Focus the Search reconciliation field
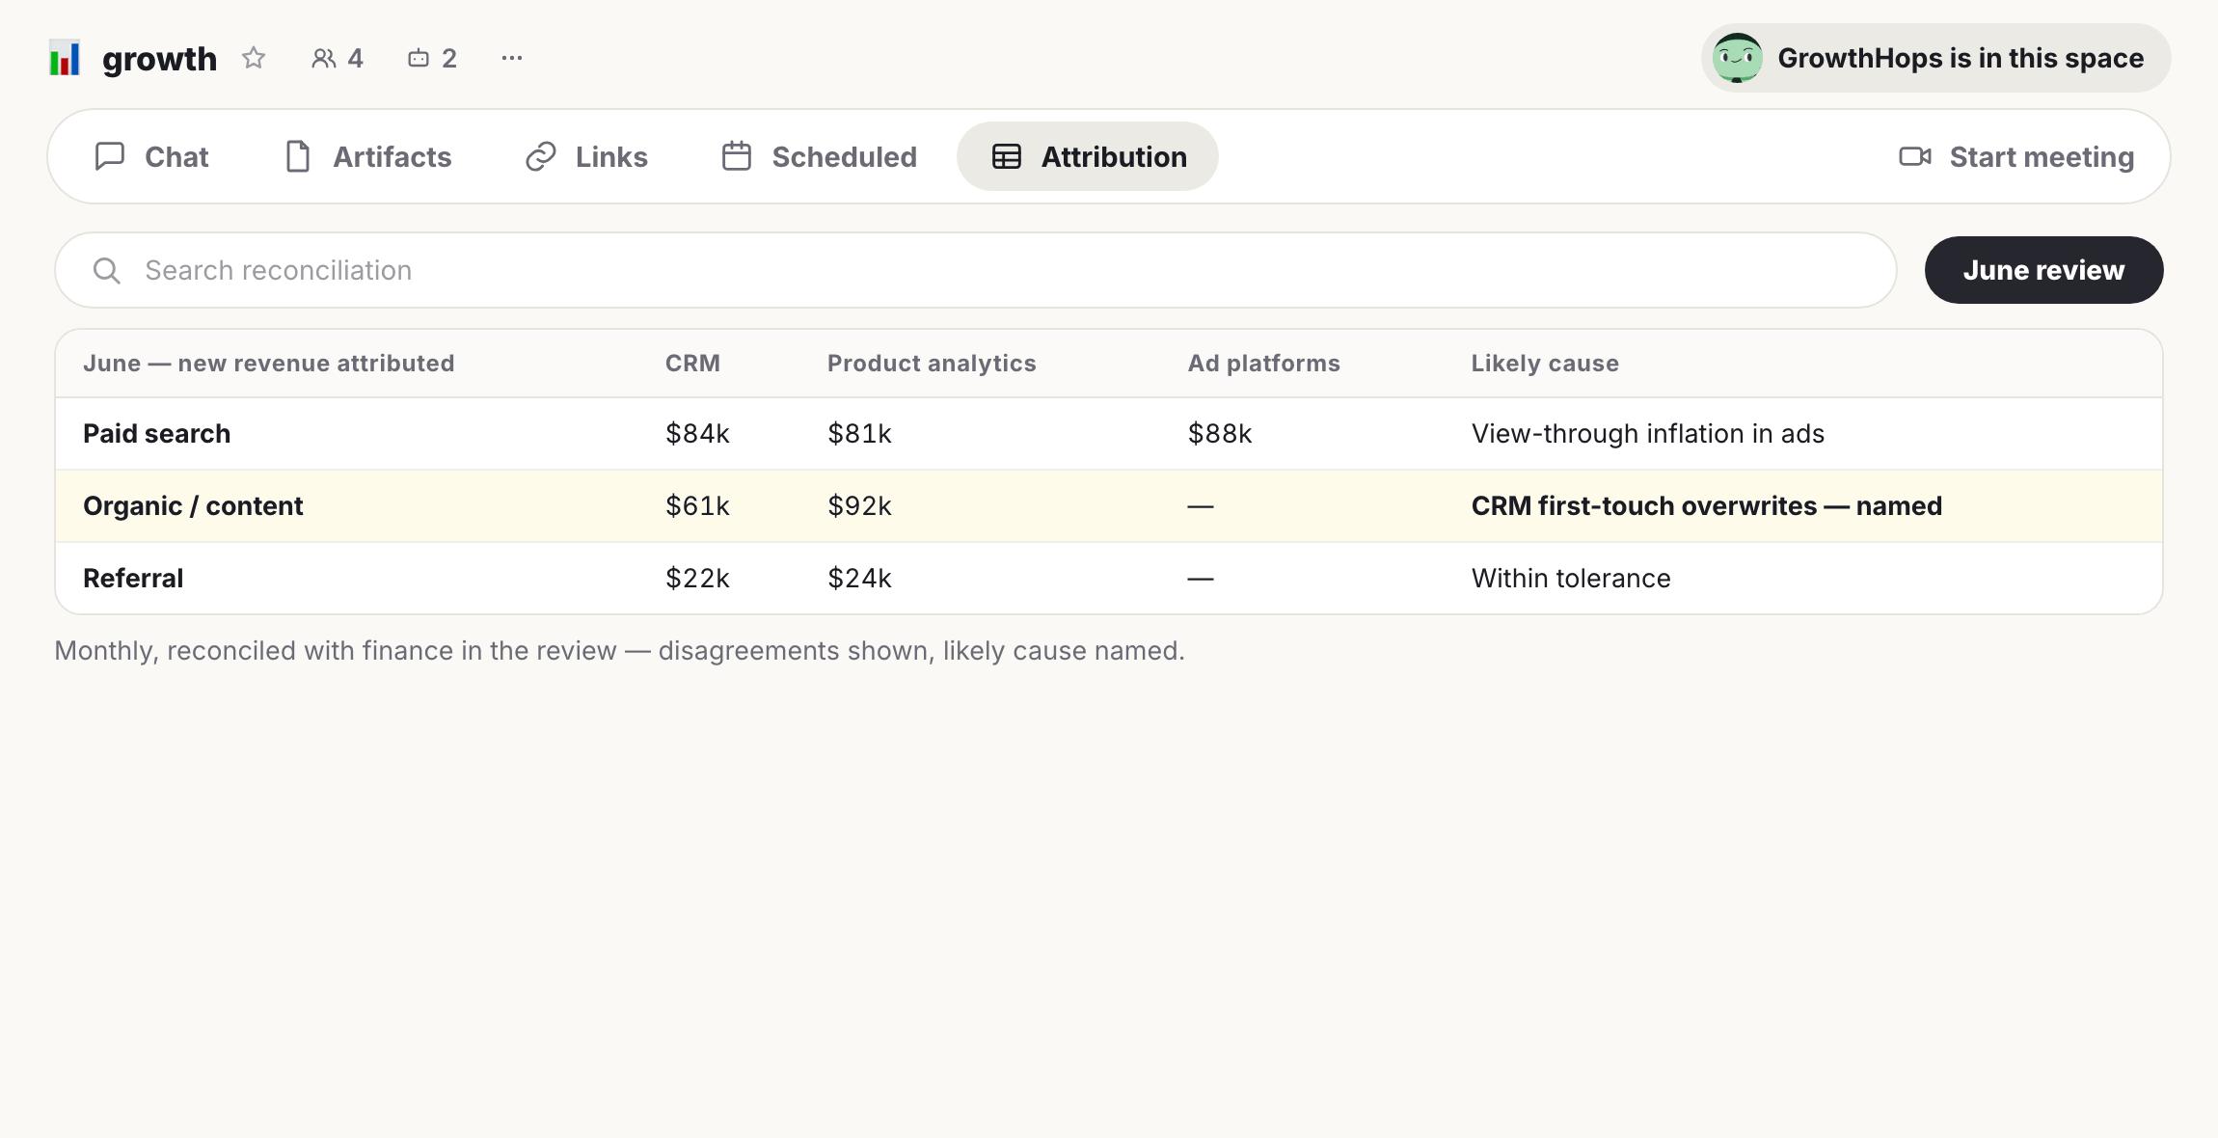Screen dimensions: 2218x1138 coord(976,270)
